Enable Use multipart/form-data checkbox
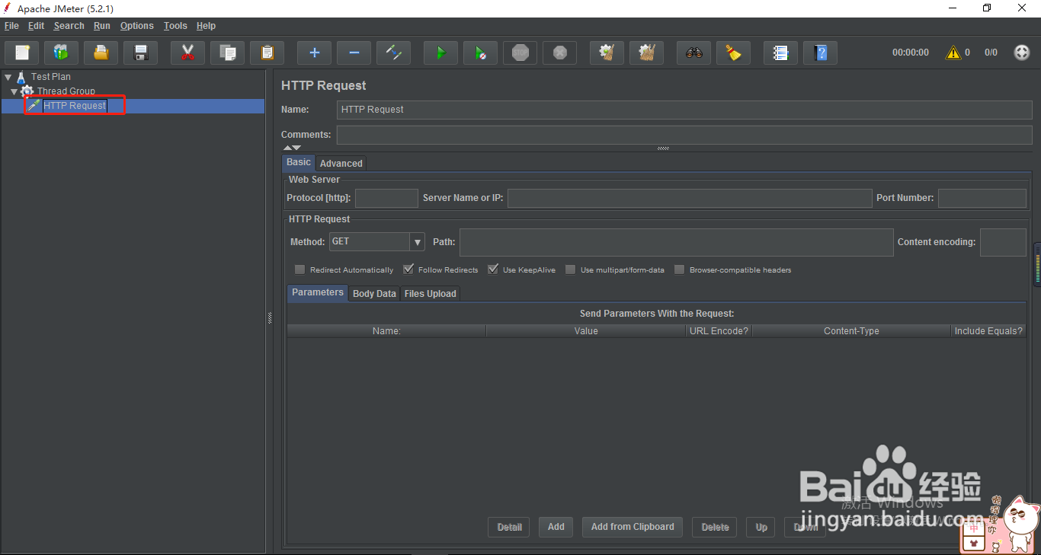This screenshot has height=555, width=1041. click(x=570, y=270)
